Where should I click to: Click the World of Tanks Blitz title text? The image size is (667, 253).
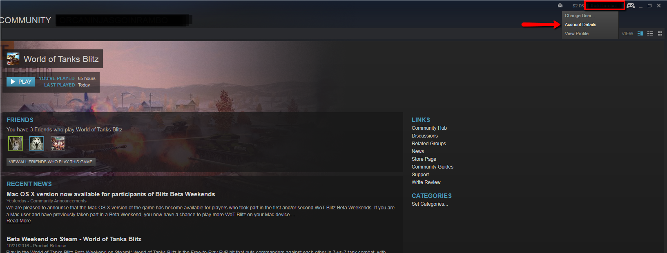(x=61, y=59)
